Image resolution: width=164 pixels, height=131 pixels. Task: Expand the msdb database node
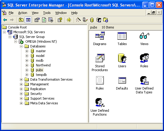(27, 60)
